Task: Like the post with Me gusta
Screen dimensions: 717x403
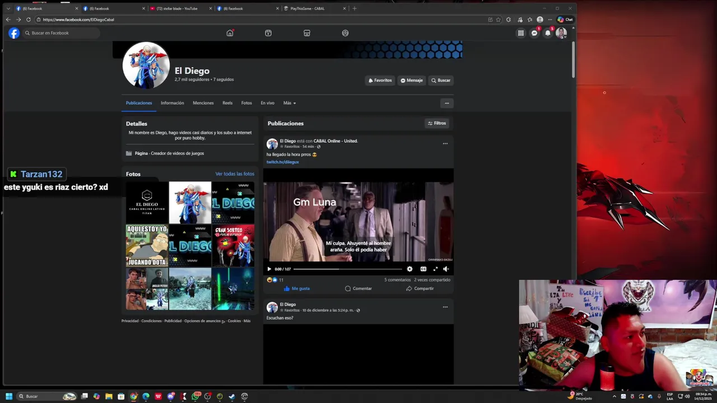Action: click(x=296, y=289)
